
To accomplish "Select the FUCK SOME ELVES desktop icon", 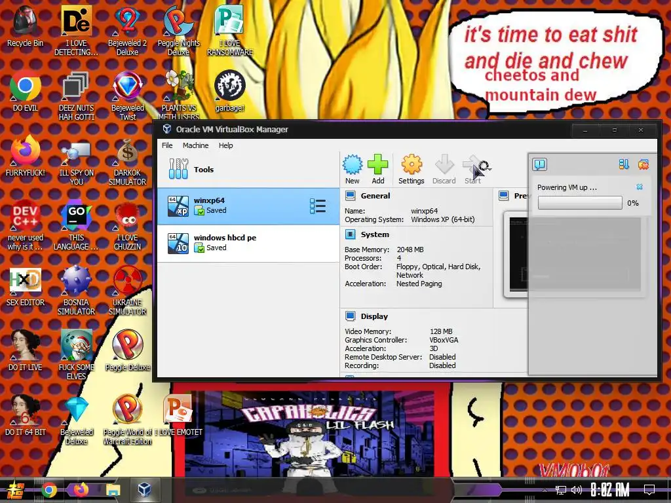I will tap(76, 355).
